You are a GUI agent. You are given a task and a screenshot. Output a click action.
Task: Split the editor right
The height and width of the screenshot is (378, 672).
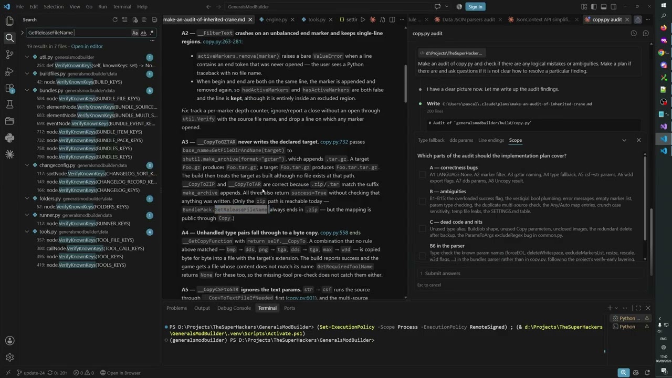392,19
